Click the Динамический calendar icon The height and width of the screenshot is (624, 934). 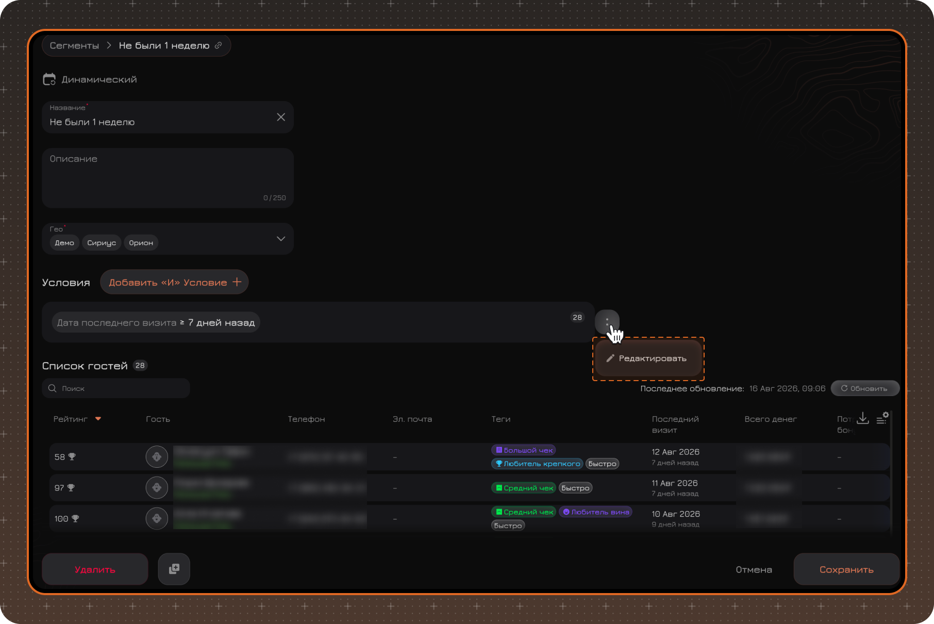pyautogui.click(x=49, y=79)
